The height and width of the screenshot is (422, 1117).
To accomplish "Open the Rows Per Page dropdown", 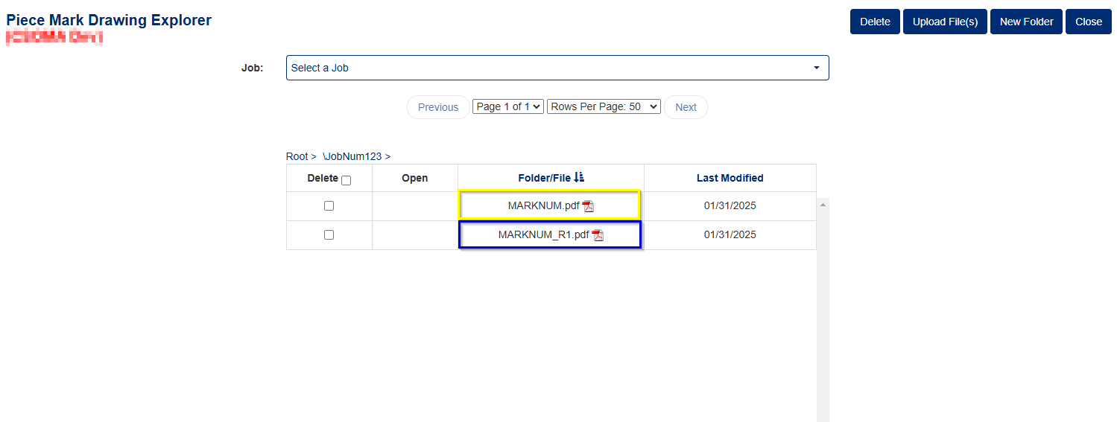I will click(x=604, y=106).
